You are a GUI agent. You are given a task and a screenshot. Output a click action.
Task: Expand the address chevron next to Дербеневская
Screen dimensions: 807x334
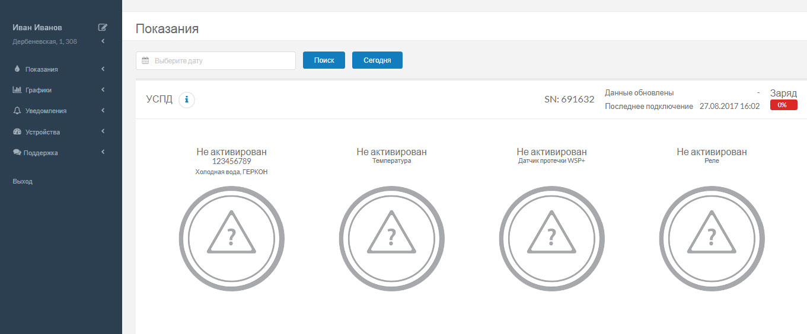pyautogui.click(x=103, y=41)
